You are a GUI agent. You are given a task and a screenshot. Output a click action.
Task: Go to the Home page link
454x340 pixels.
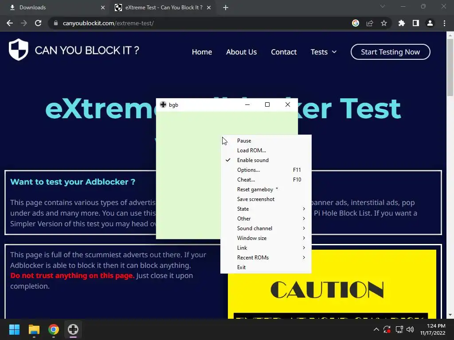pos(202,52)
